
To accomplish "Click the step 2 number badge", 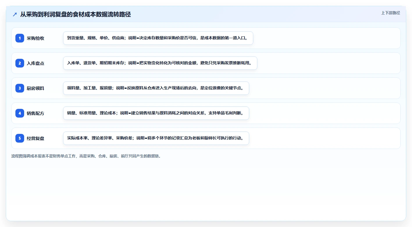I will pos(20,63).
